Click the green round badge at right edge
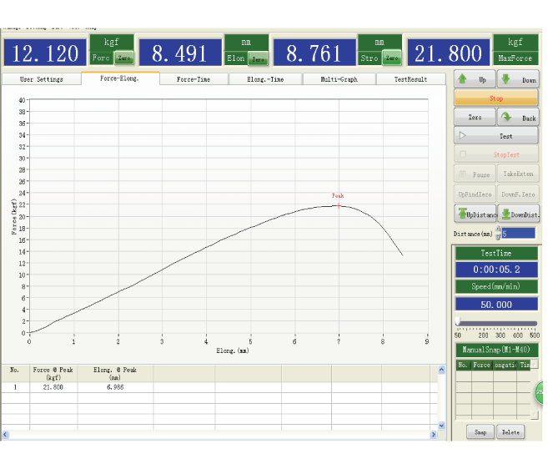The width and height of the screenshot is (548, 469). pos(540,391)
